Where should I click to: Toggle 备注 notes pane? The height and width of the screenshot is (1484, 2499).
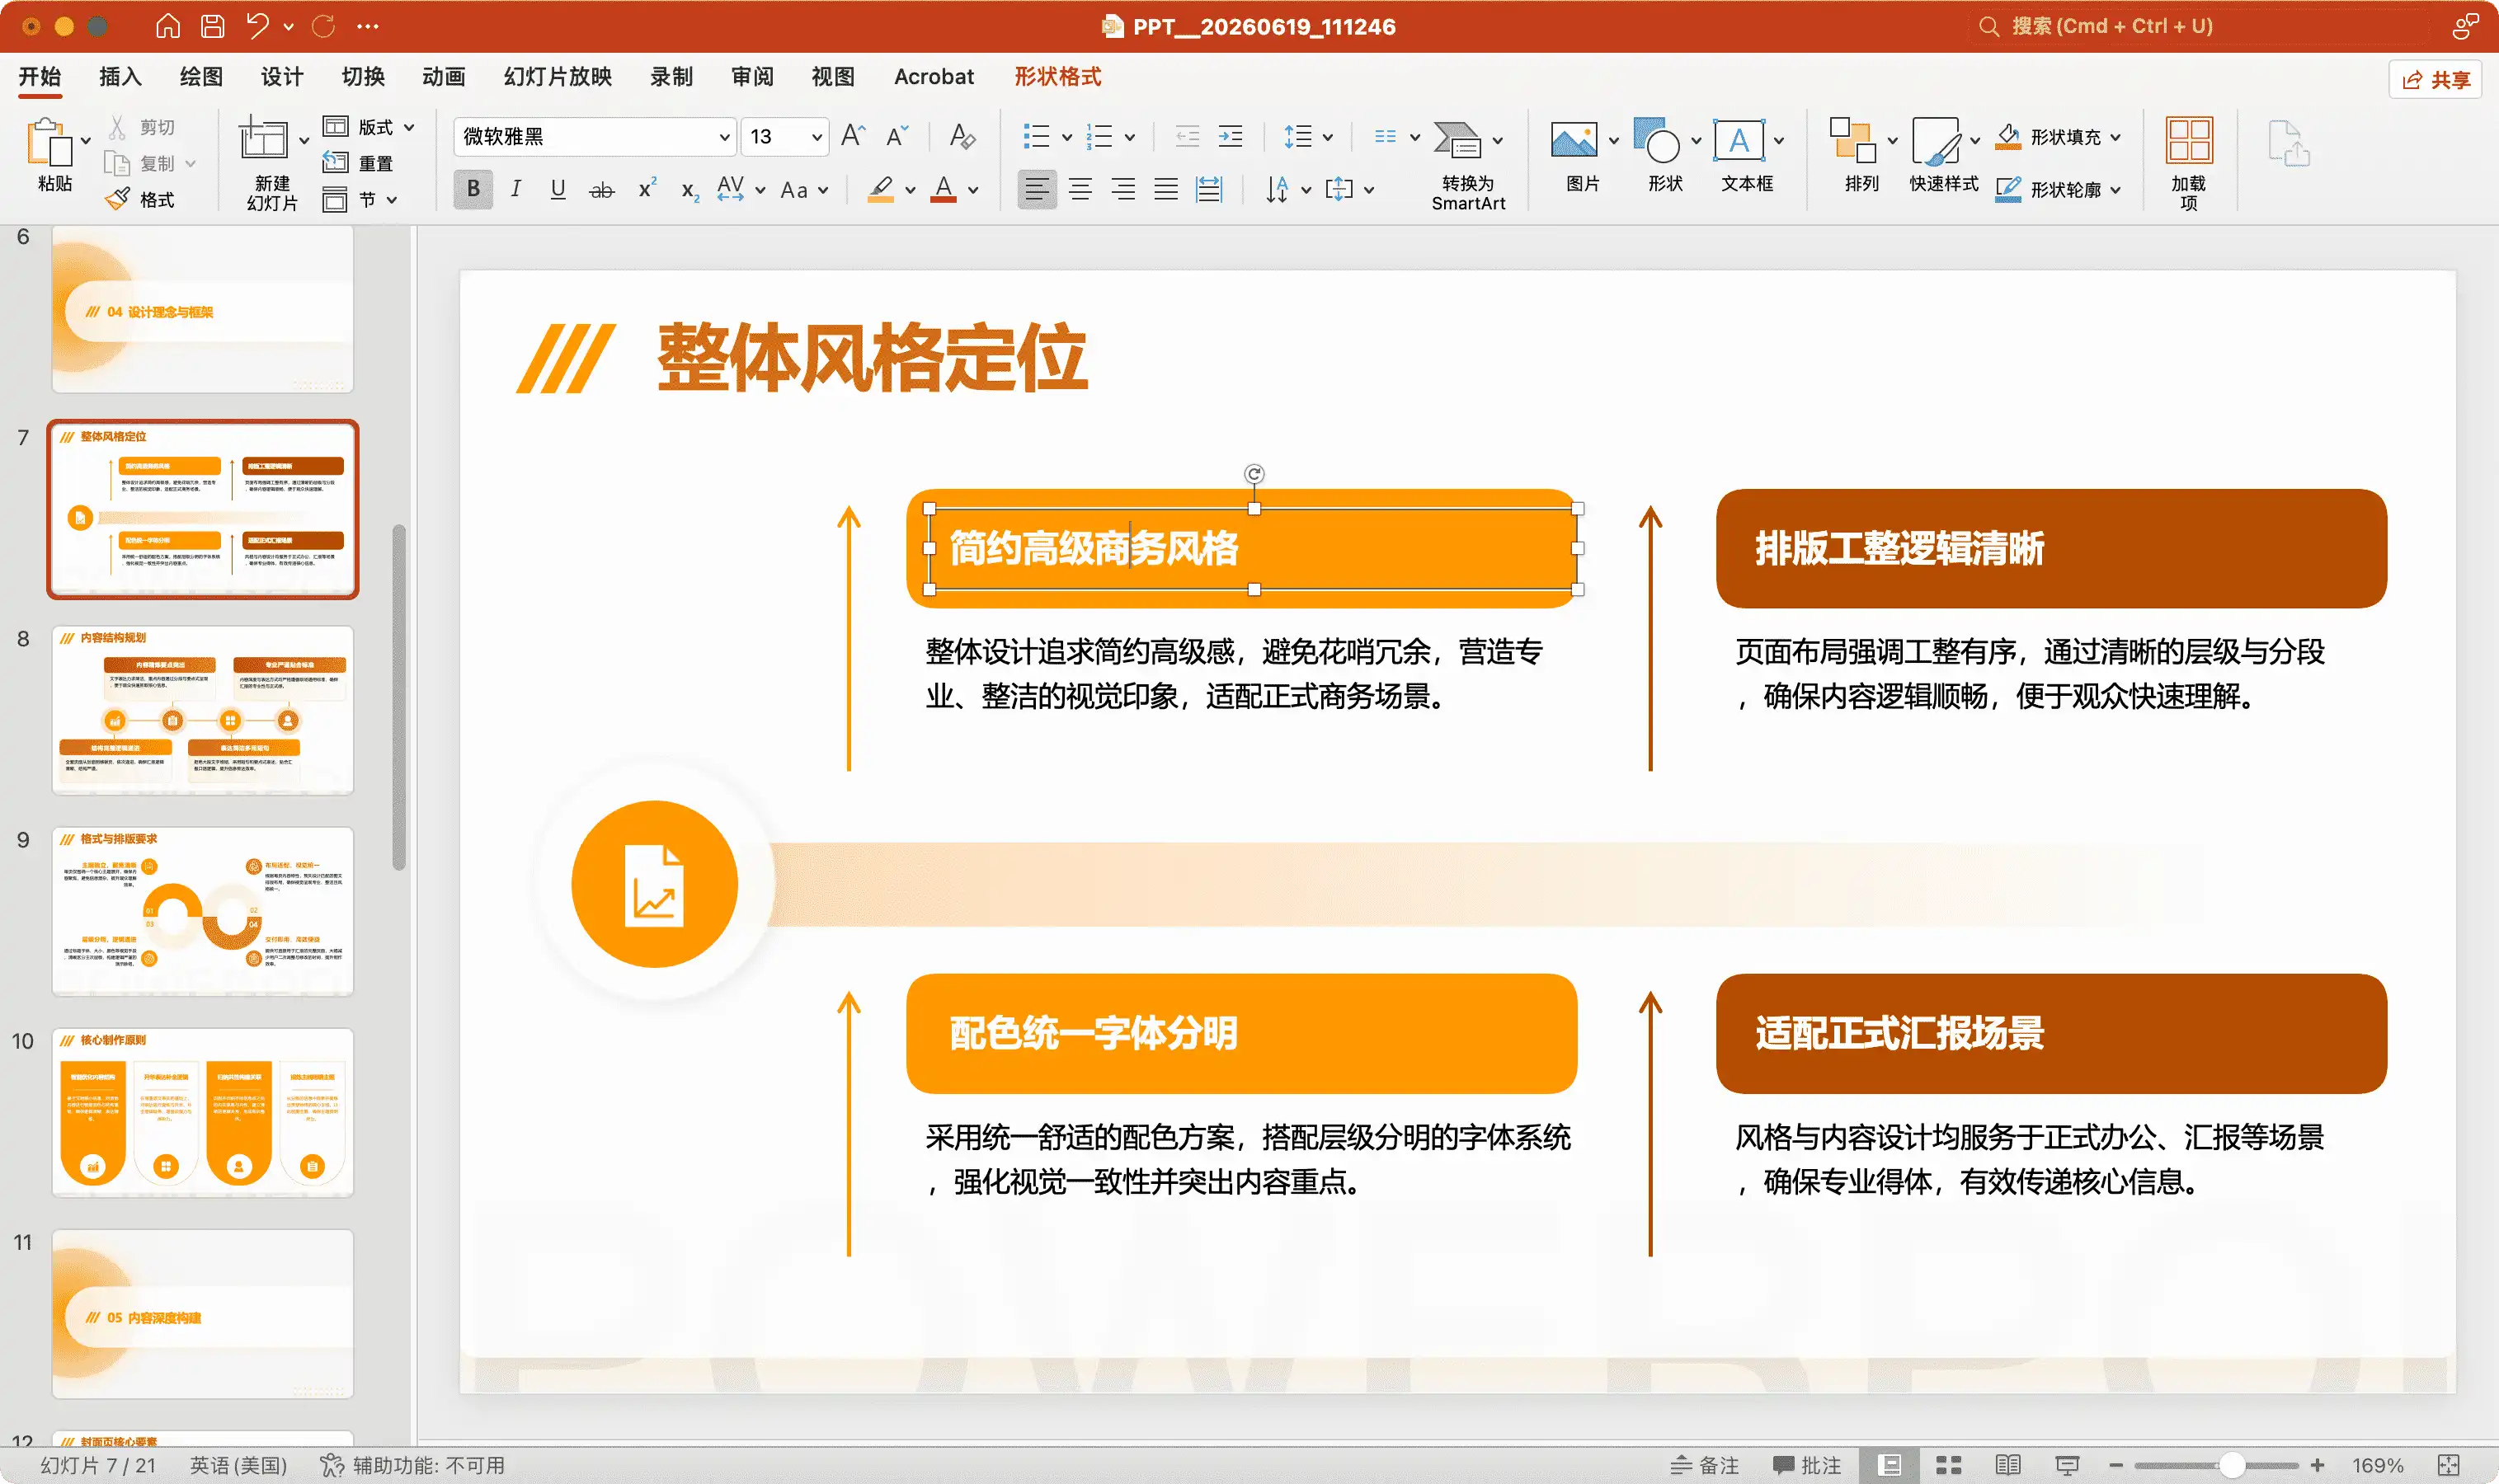coord(1705,1465)
